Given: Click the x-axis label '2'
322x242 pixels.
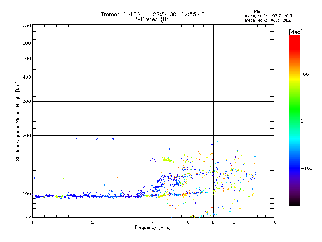Looking at the screenshot, I should pyautogui.click(x=93, y=222).
